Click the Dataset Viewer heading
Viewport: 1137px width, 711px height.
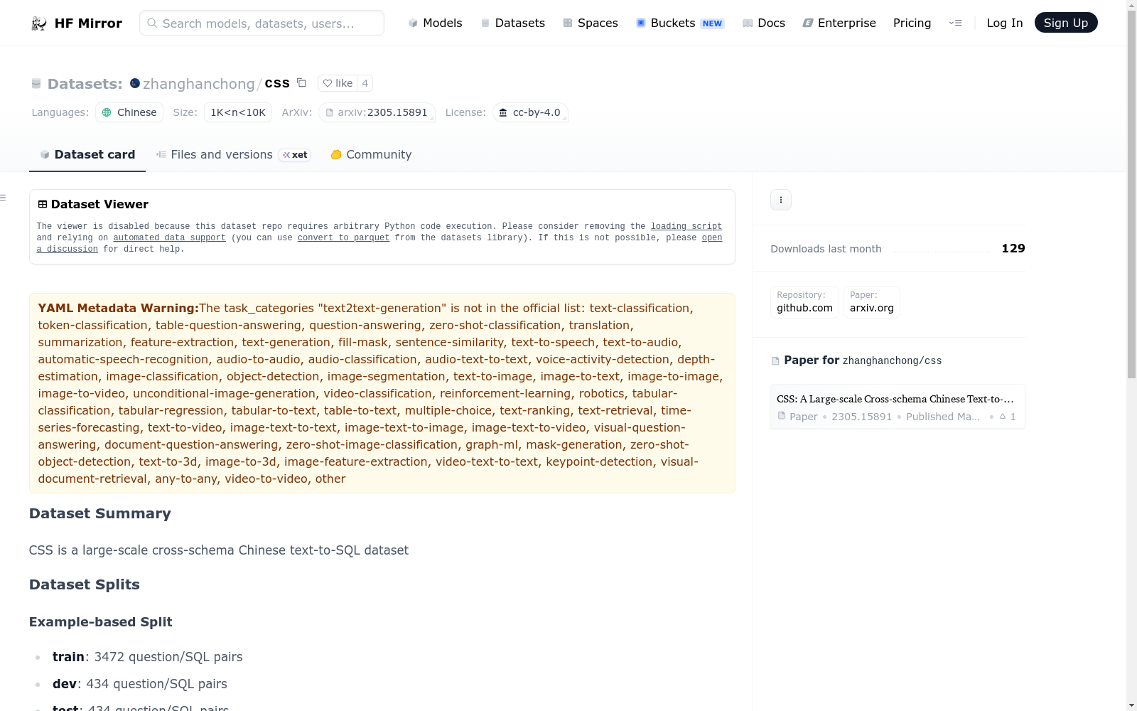[93, 204]
